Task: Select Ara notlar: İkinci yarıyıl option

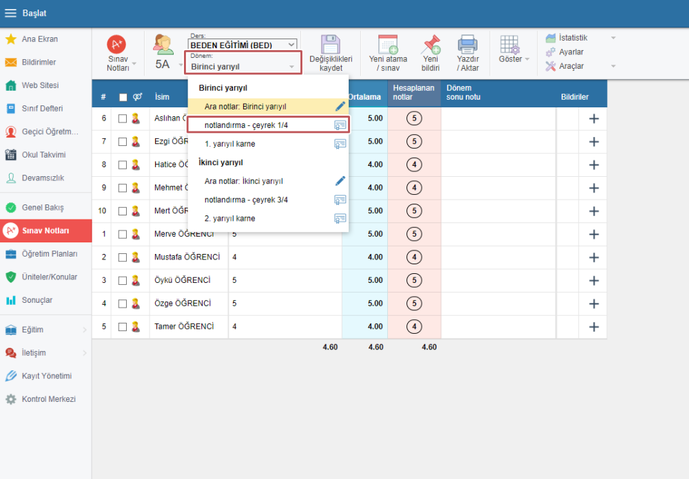Action: pos(268,181)
